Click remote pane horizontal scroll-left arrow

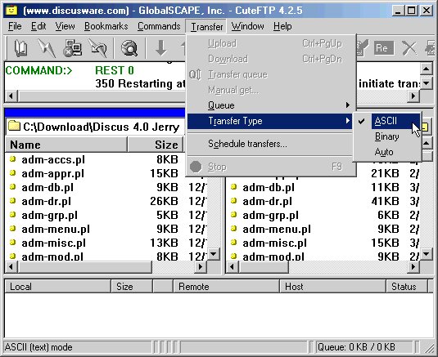(x=232, y=266)
